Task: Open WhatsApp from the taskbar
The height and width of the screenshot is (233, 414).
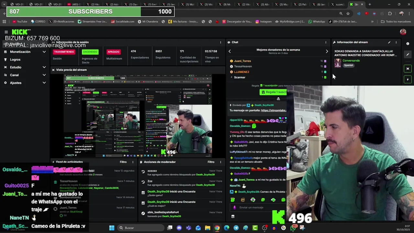Action: (x=293, y=228)
